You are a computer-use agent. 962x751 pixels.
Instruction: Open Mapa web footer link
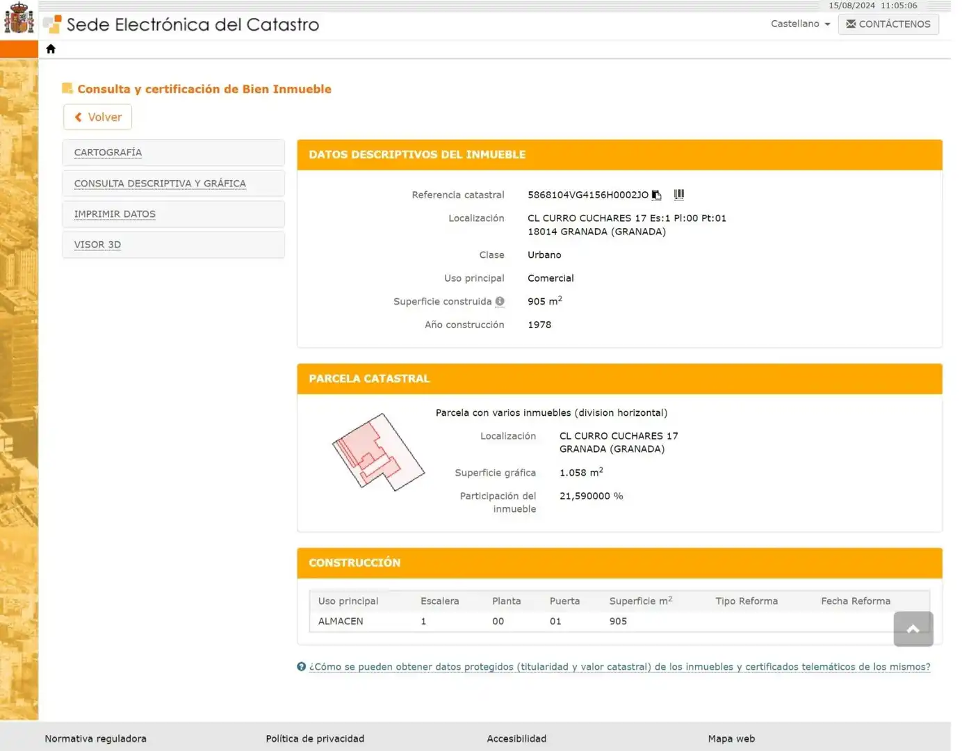pyautogui.click(x=731, y=738)
